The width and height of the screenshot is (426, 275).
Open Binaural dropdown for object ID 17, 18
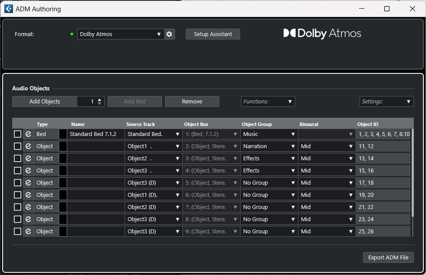[327, 183]
